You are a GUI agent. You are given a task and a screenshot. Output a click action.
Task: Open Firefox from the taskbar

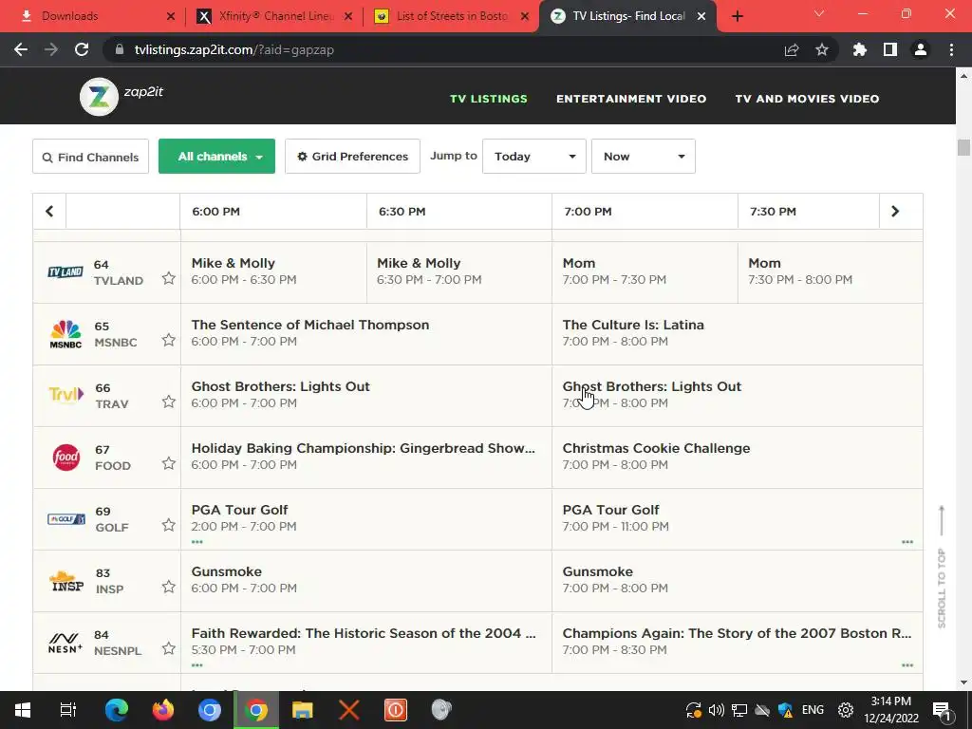163,710
